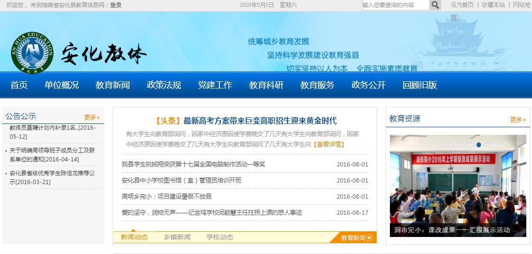Select the third carousel indicator dot
This screenshot has height=254, width=532.
pyautogui.click(x=460, y=145)
